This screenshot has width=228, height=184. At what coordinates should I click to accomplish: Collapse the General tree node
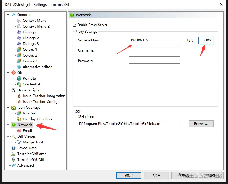(8, 15)
